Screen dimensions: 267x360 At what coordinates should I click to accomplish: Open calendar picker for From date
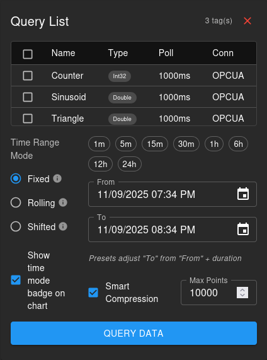pos(243,194)
